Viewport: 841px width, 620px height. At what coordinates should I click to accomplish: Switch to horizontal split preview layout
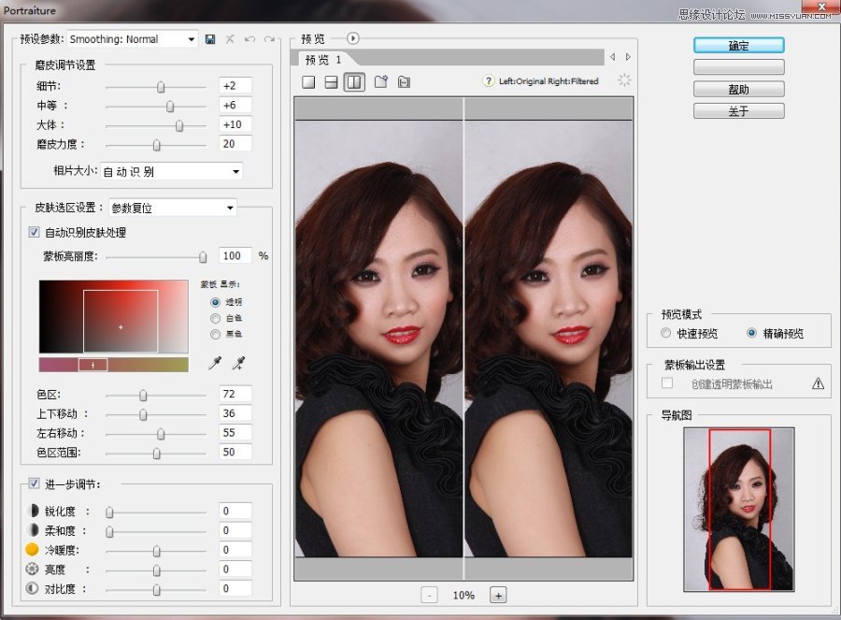[331, 82]
